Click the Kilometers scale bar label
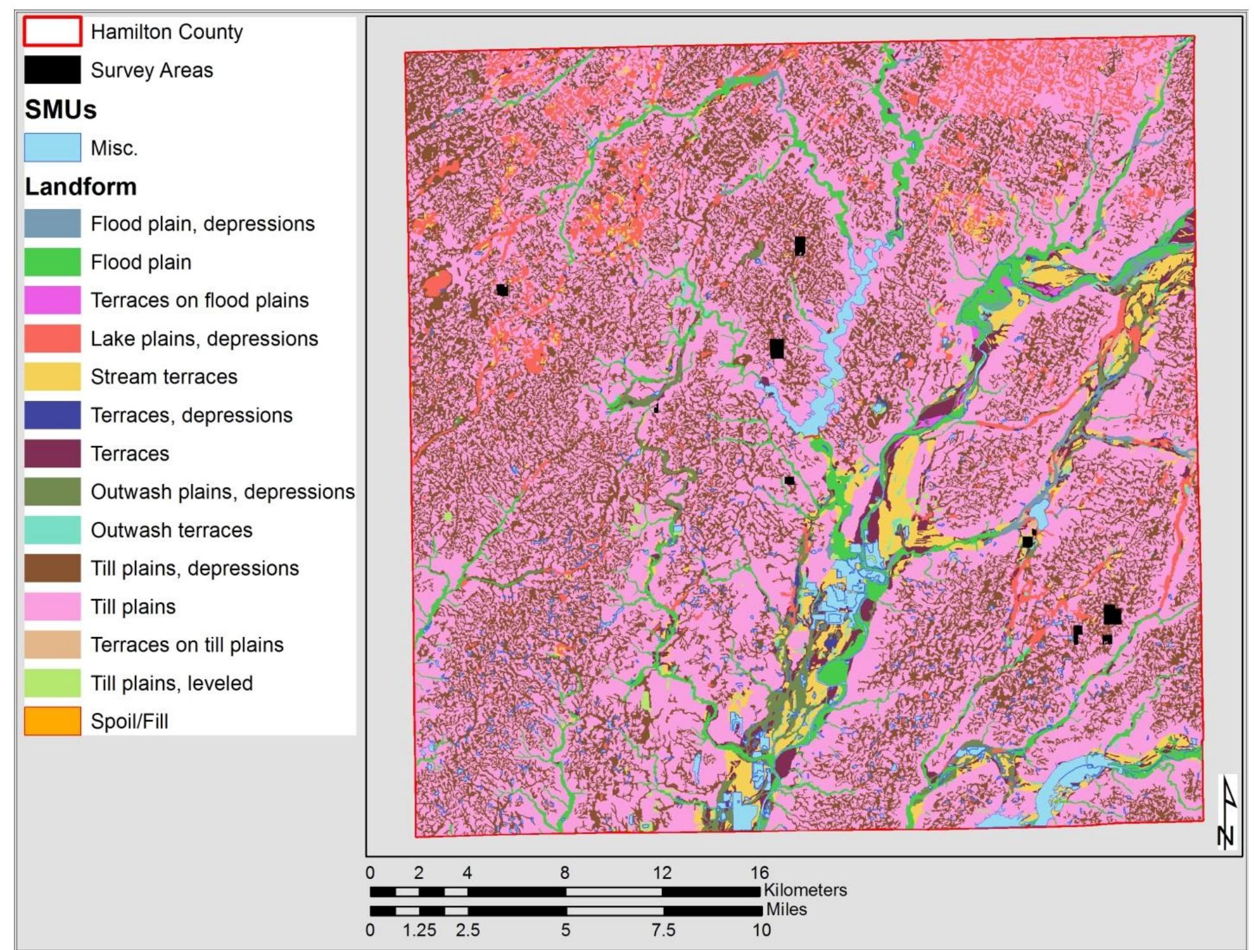This screenshot has height=950, width=1255. (x=805, y=890)
